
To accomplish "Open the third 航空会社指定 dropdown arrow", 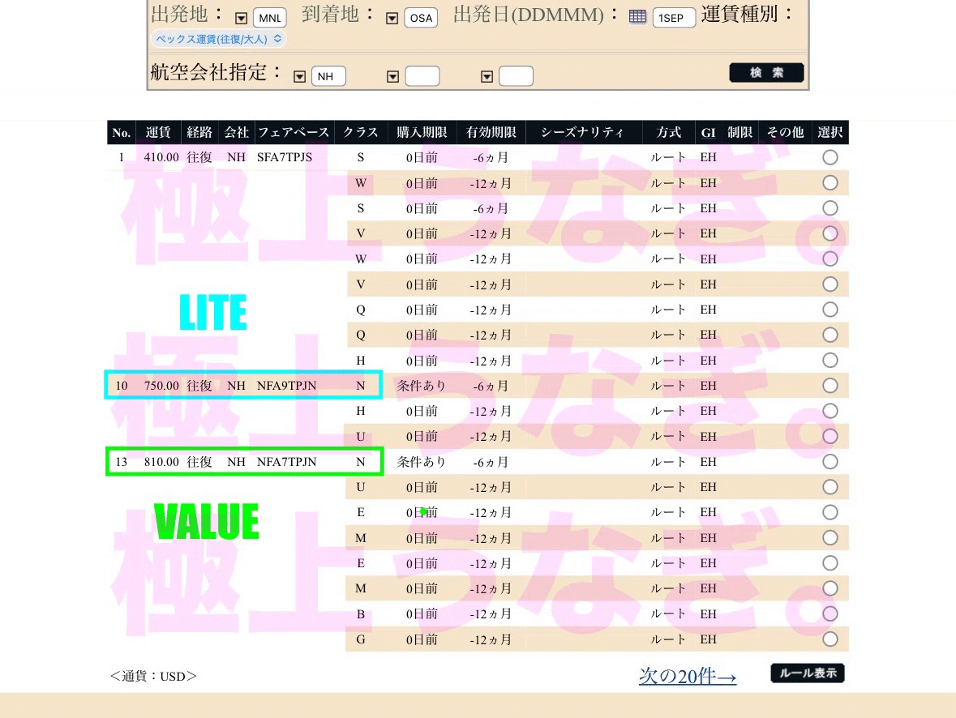I will pyautogui.click(x=487, y=77).
